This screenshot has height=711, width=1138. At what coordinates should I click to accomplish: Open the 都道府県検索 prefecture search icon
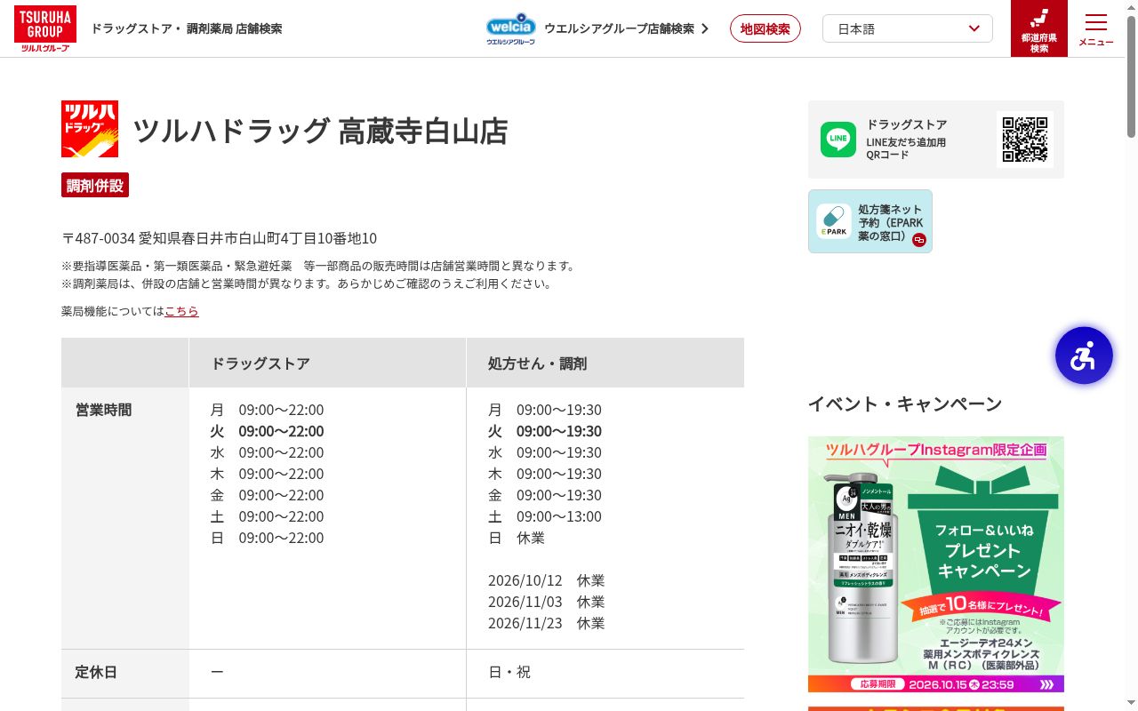tap(1039, 28)
